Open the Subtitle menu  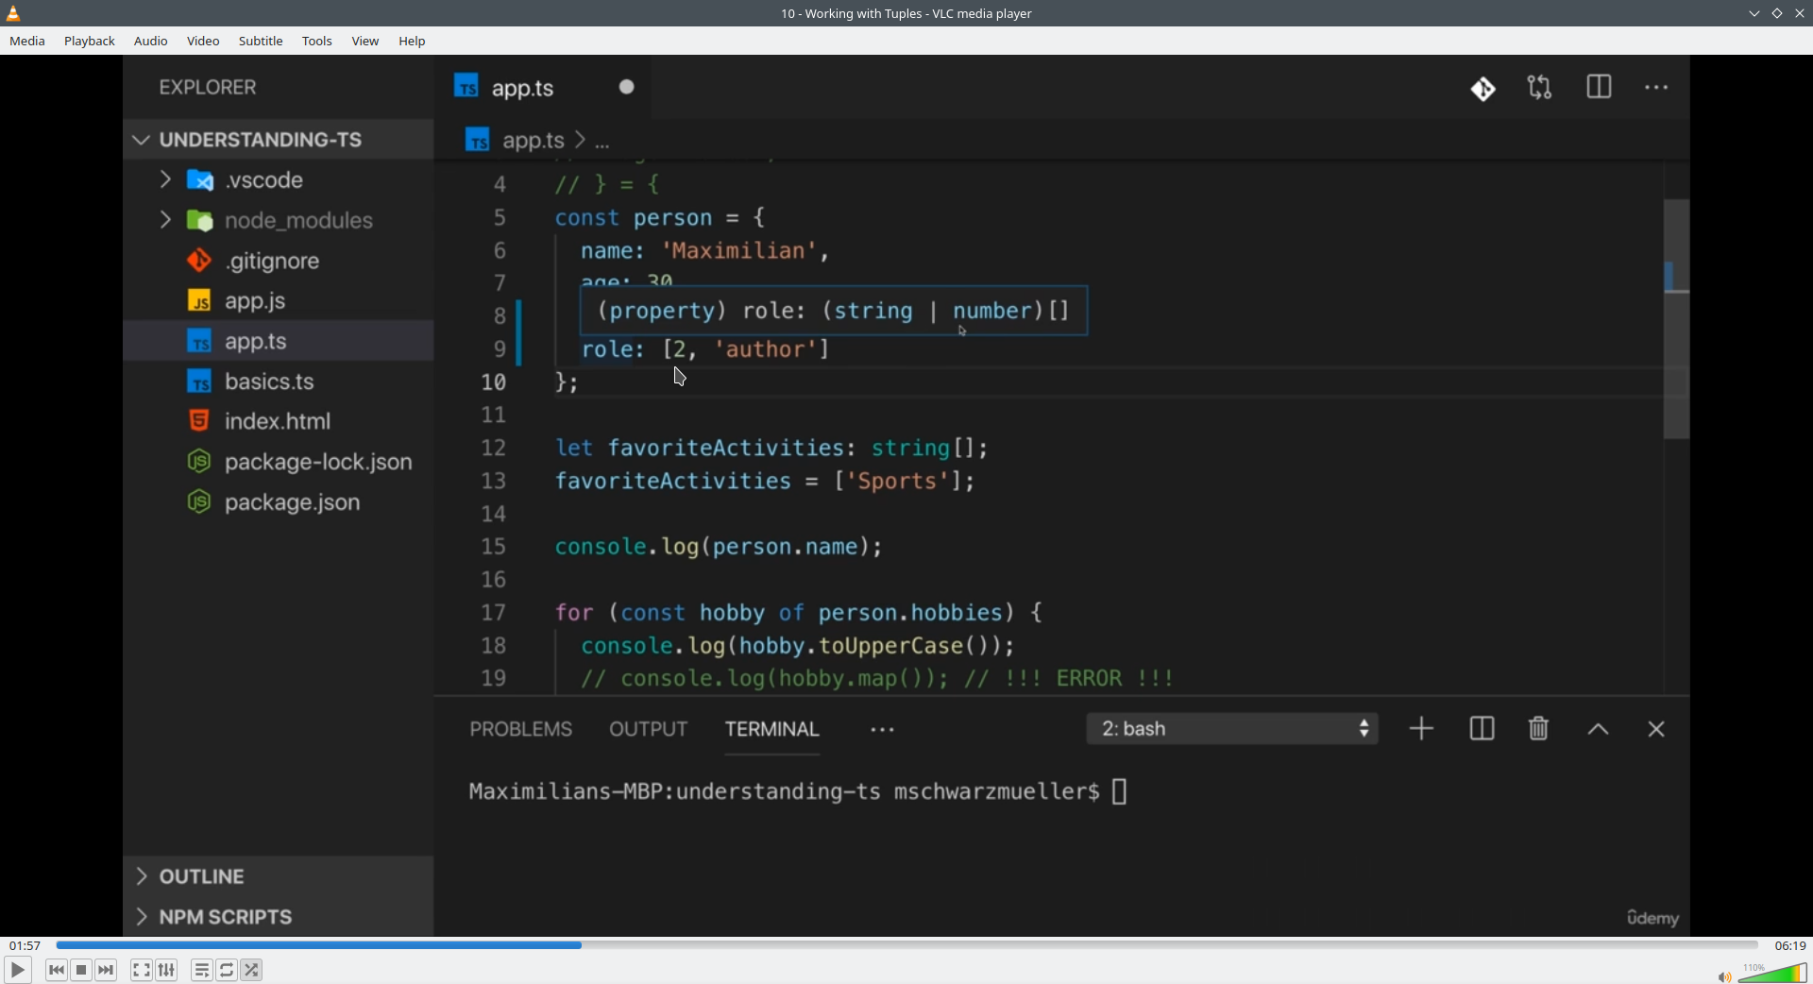pyautogui.click(x=261, y=42)
